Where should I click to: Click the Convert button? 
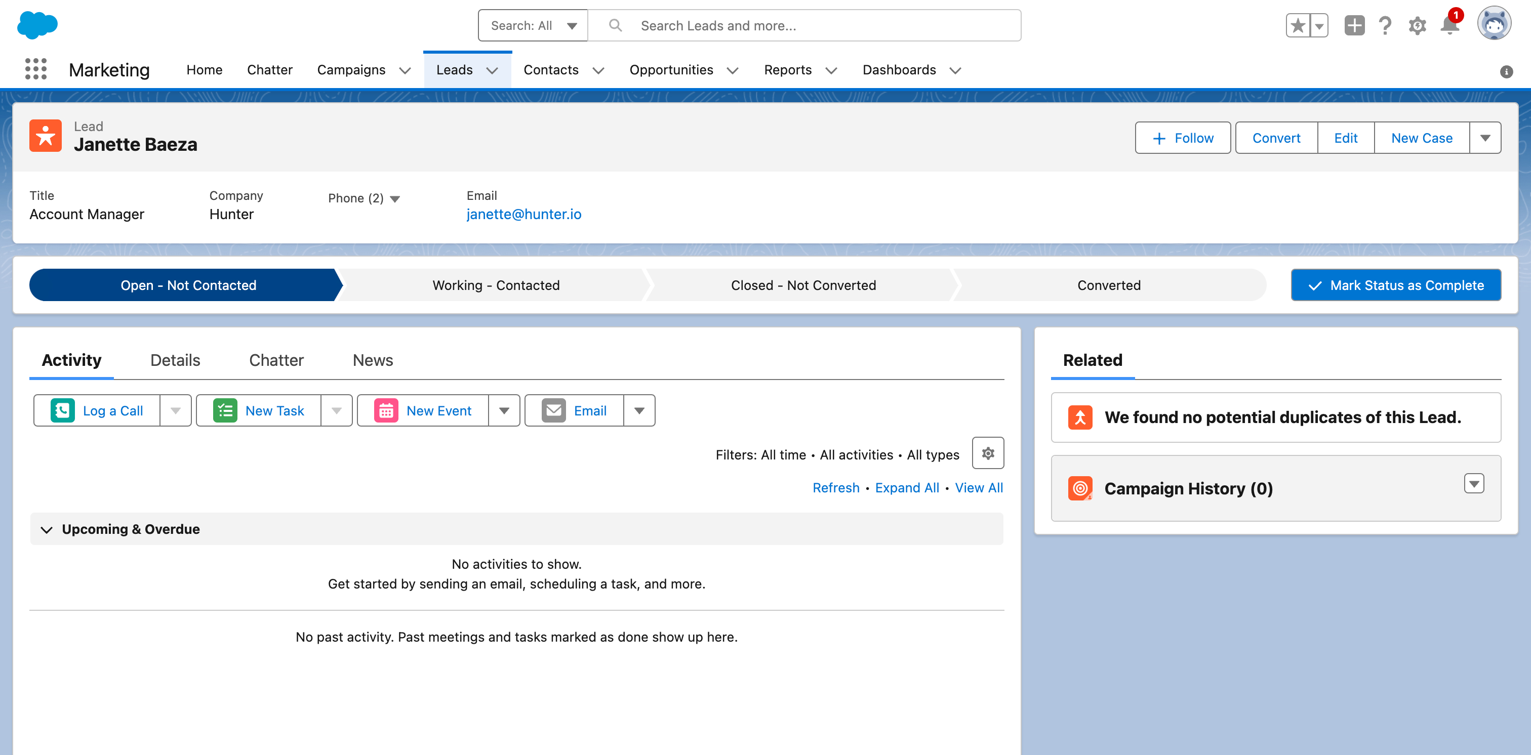[x=1276, y=138]
